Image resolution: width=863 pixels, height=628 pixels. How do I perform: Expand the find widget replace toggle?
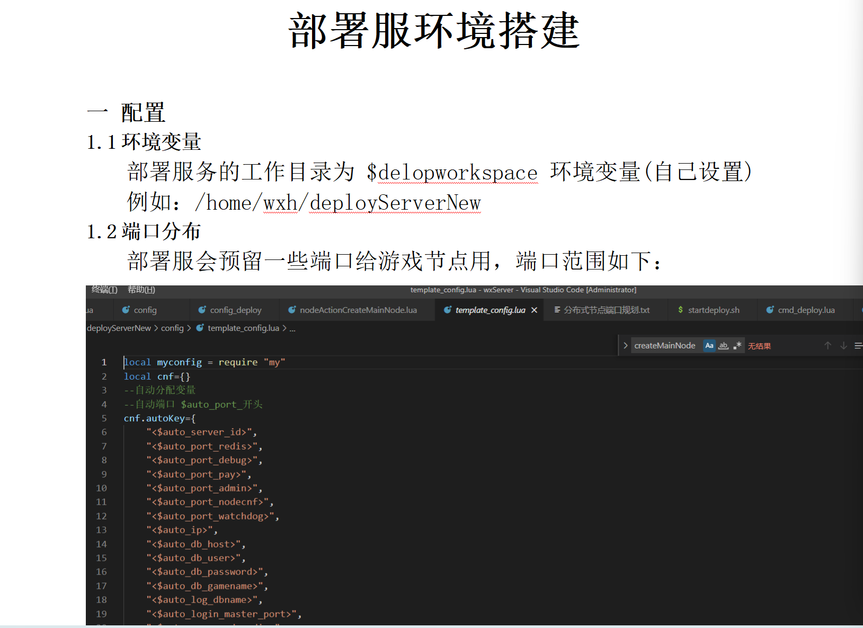pyautogui.click(x=626, y=345)
